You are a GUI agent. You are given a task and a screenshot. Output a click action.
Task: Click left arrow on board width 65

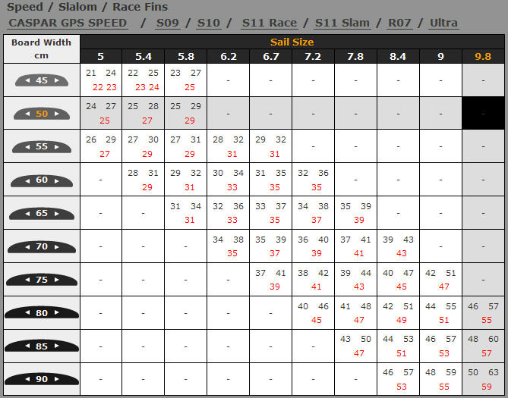point(27,214)
